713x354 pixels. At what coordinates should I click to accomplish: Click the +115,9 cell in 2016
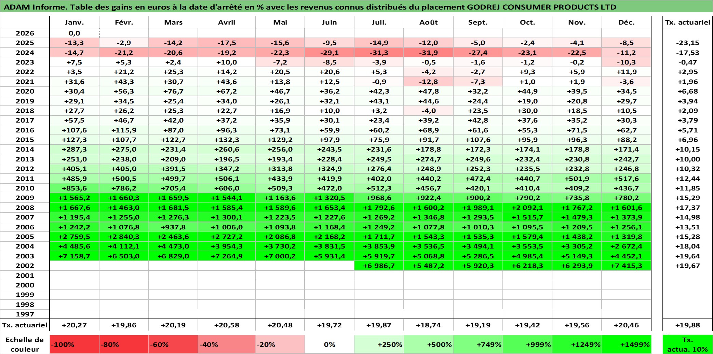click(x=124, y=130)
